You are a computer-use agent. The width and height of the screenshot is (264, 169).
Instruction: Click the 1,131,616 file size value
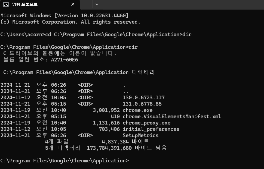[x=106, y=123]
